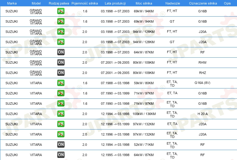Image resolution: width=237 pixels, height=160 pixels.
Task: Click the Oznaczenie silnika column header
Action: [x=202, y=3]
